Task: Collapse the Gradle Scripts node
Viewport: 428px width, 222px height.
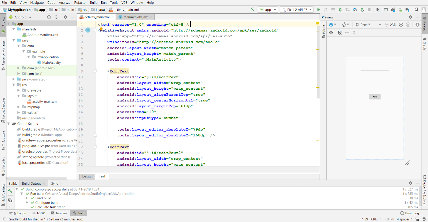Action: click(x=9, y=124)
